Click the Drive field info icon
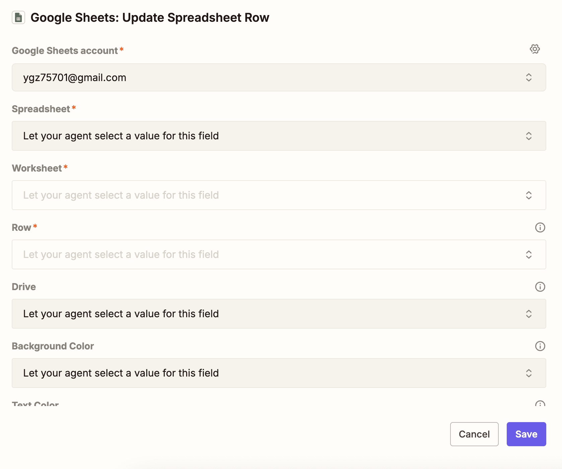 [540, 287]
